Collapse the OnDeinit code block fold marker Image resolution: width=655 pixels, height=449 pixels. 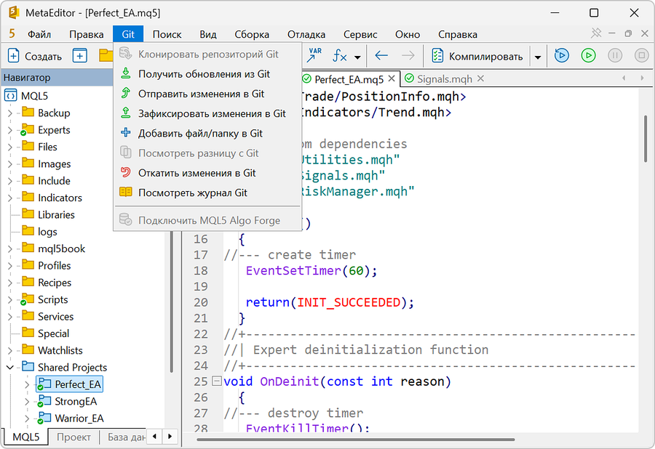point(216,381)
